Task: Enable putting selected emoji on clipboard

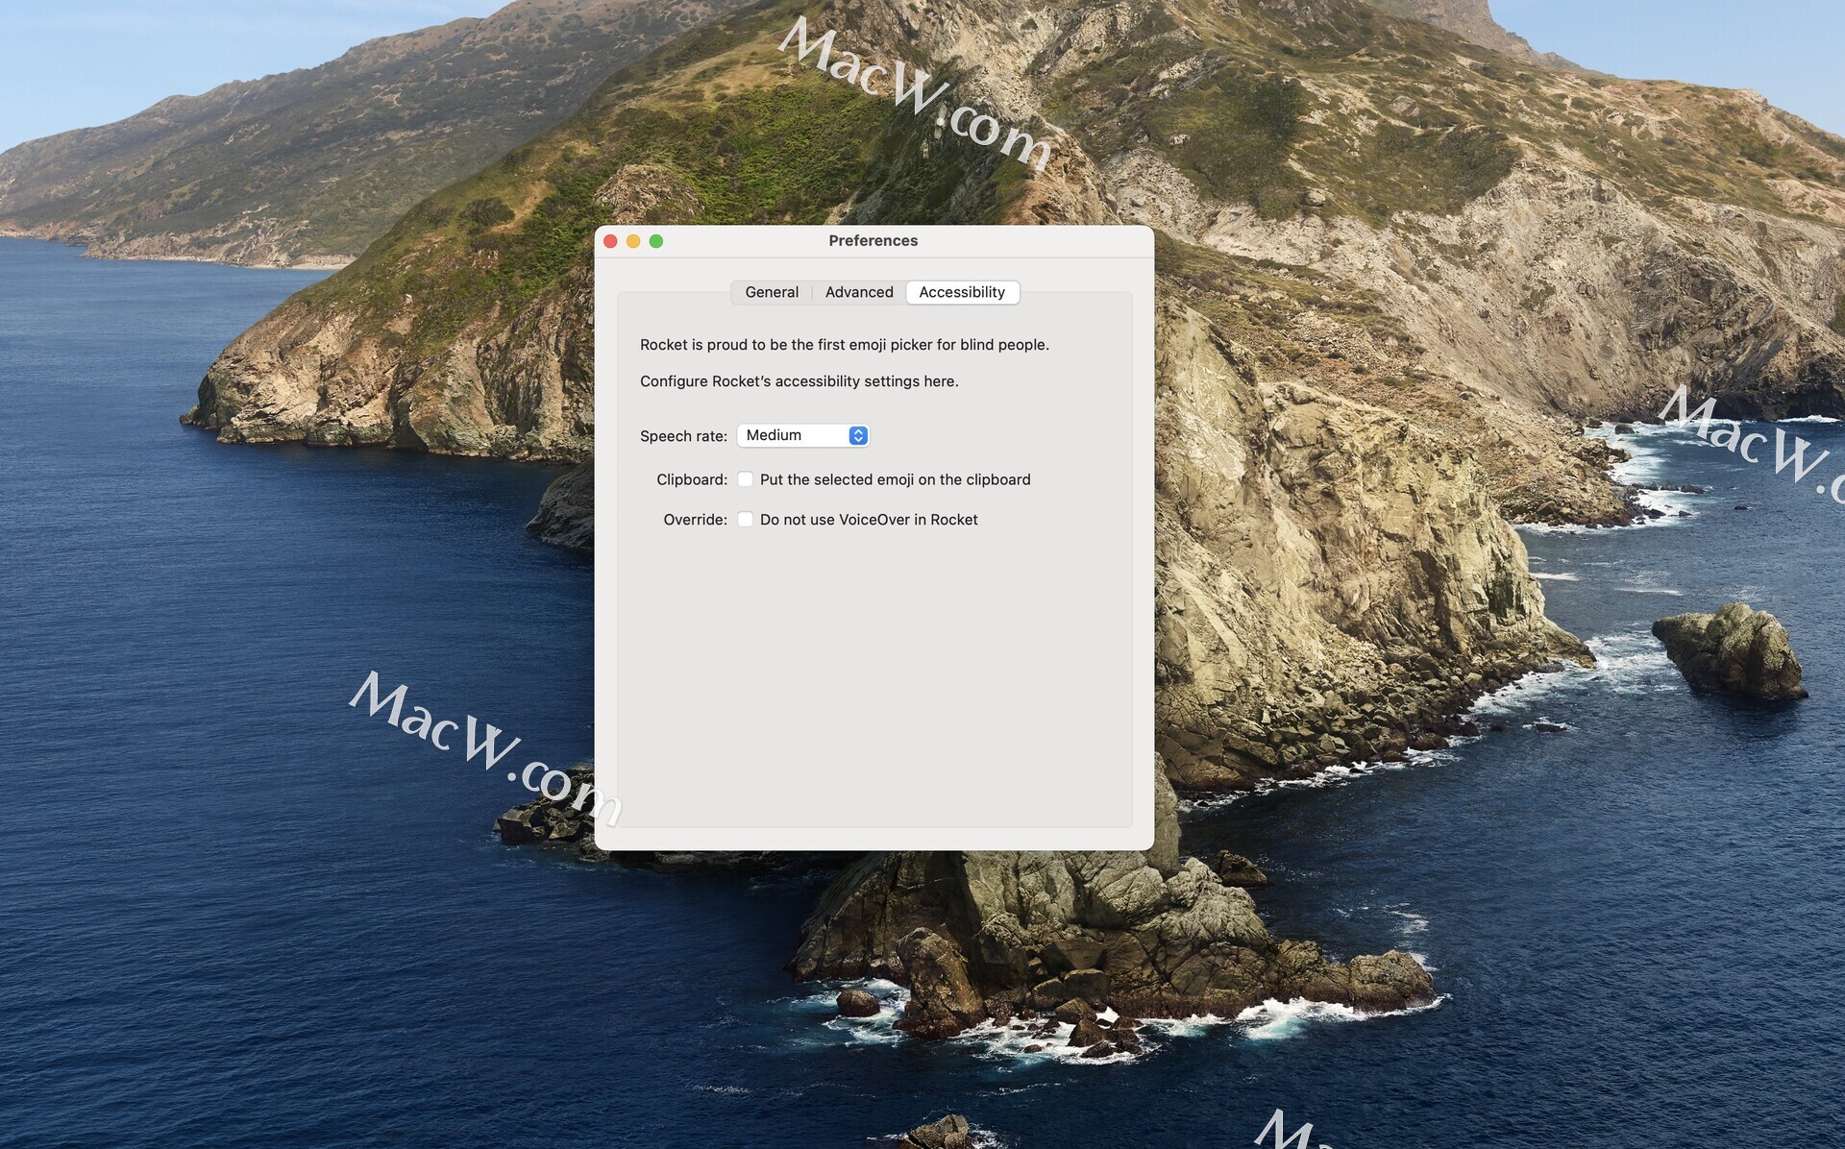Action: tap(745, 479)
